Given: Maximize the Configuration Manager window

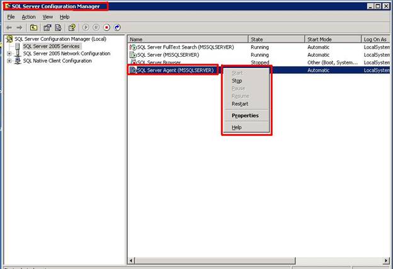Looking at the screenshot, I should pyautogui.click(x=379, y=6).
